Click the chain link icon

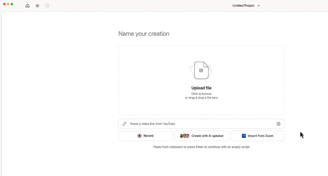[x=124, y=124]
